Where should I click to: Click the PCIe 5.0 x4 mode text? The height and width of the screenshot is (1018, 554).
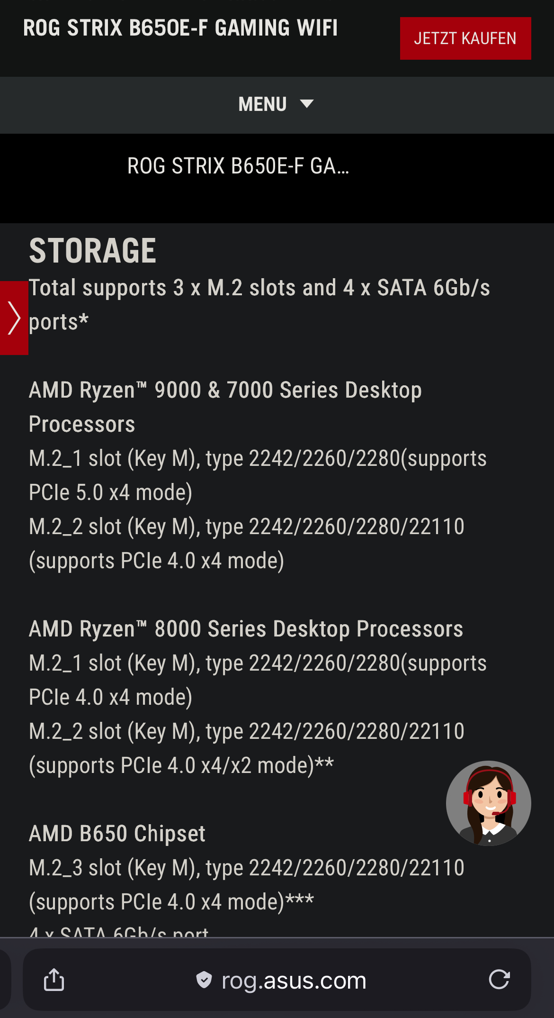(x=110, y=492)
